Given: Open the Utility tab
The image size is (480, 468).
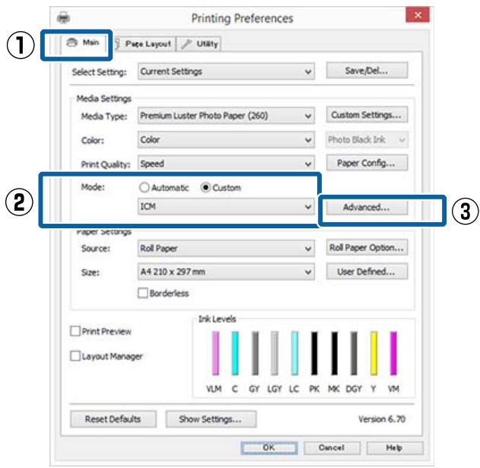Looking at the screenshot, I should (x=199, y=44).
